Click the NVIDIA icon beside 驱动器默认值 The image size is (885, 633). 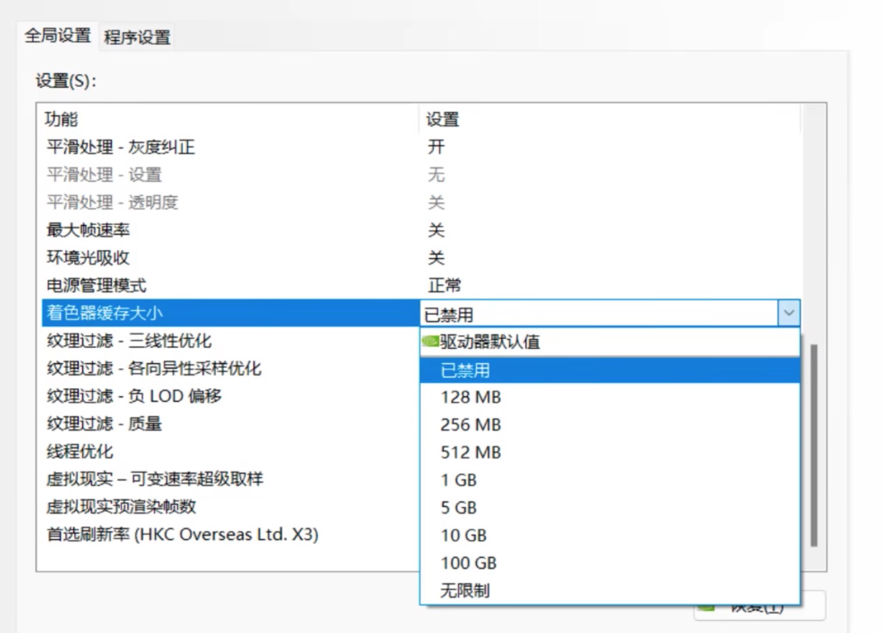click(x=431, y=342)
